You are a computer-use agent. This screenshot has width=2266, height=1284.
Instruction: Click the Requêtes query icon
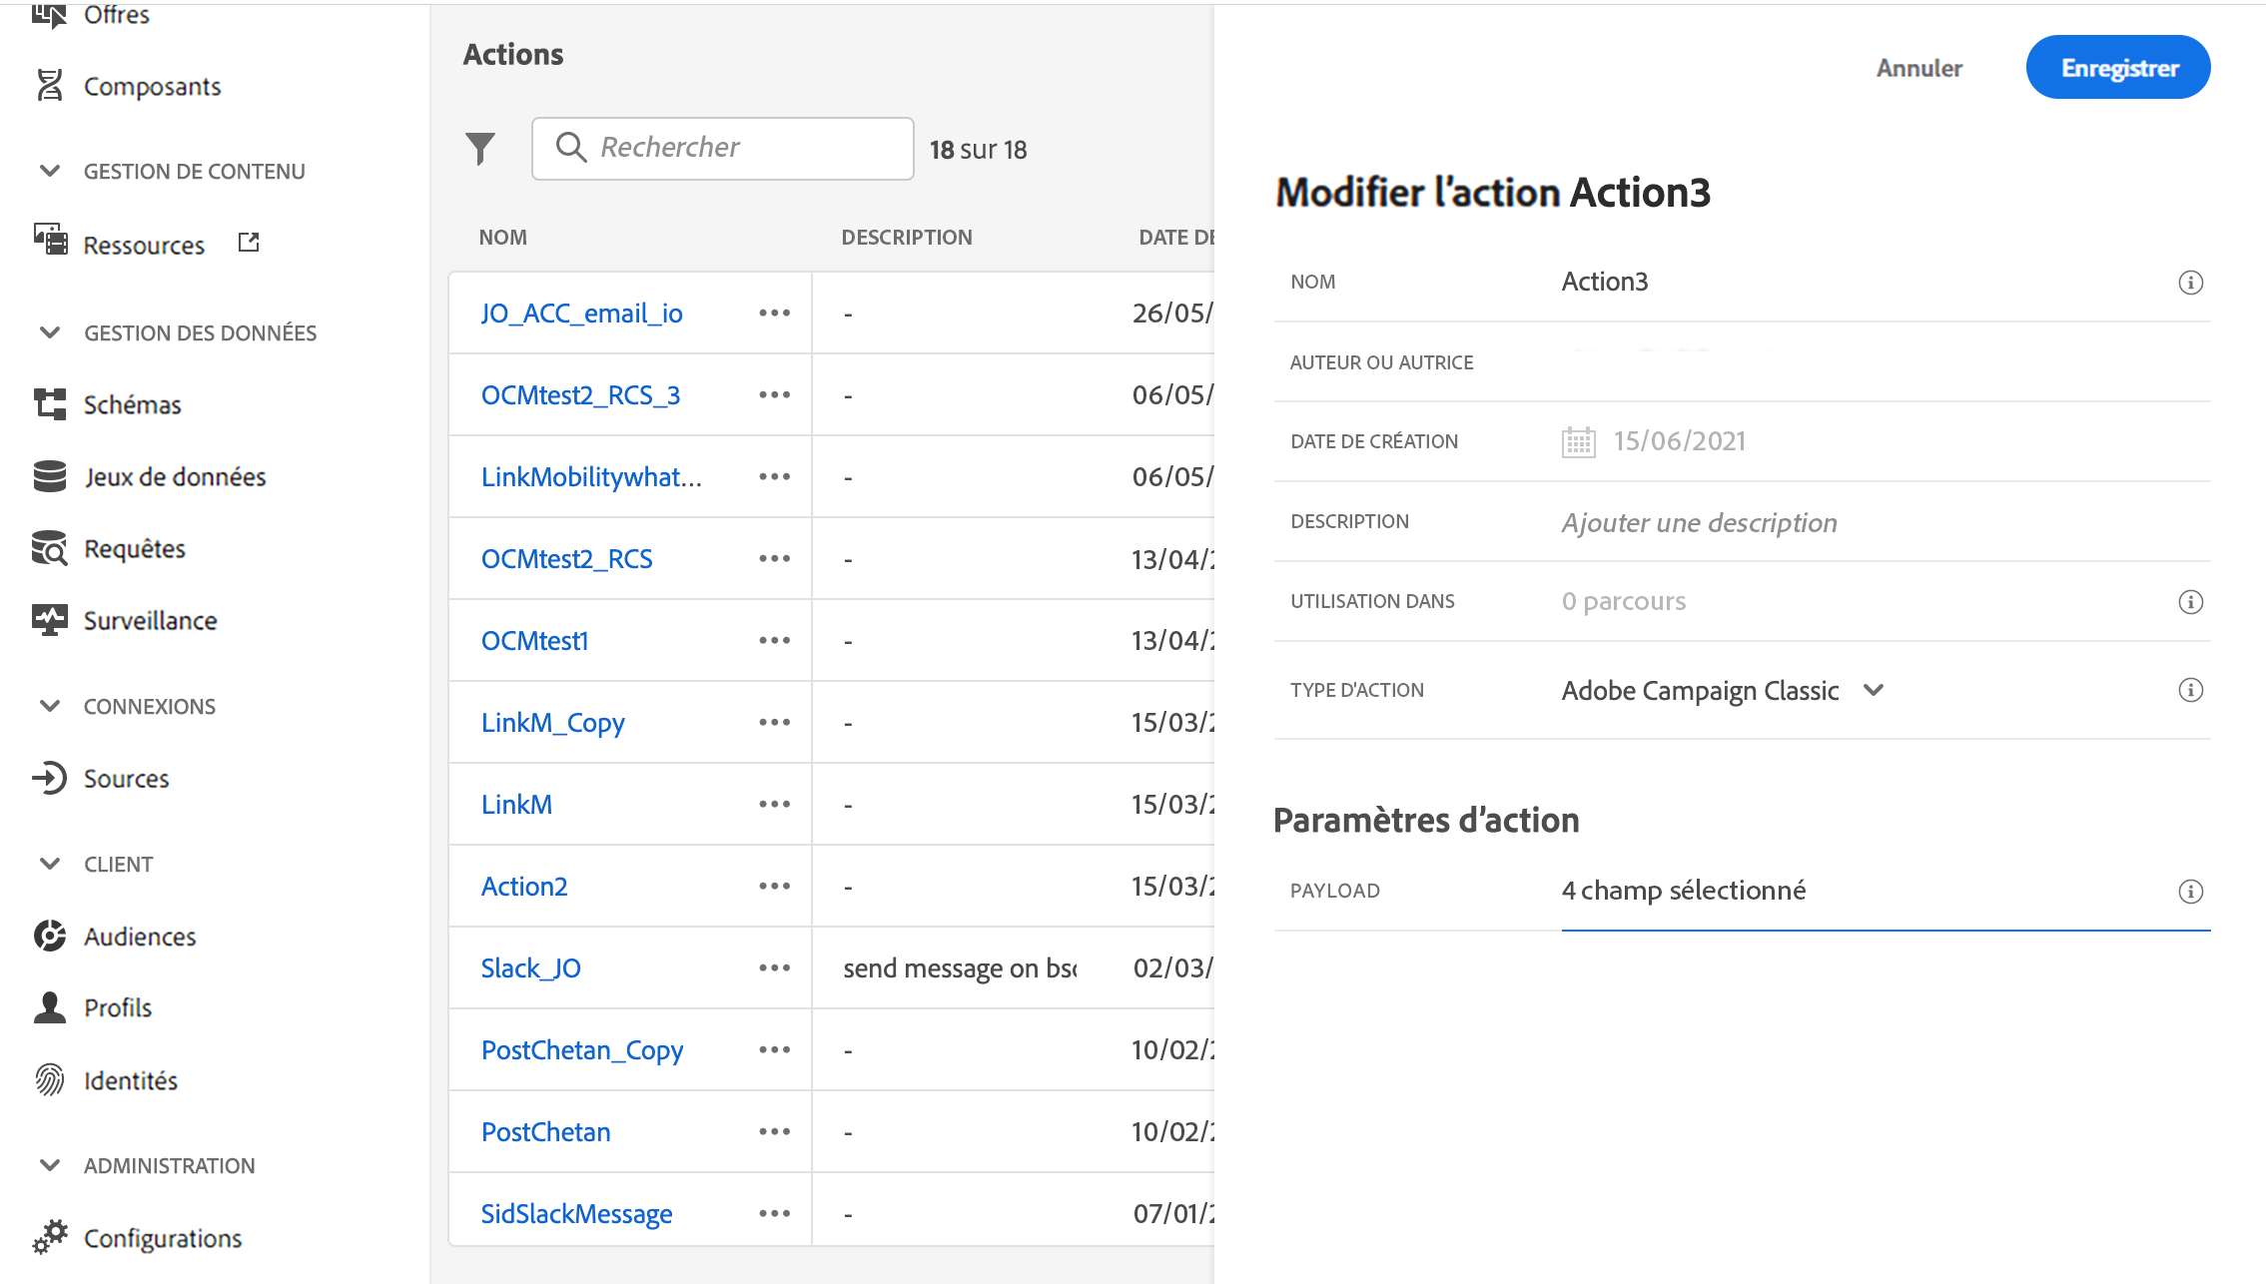tap(49, 548)
